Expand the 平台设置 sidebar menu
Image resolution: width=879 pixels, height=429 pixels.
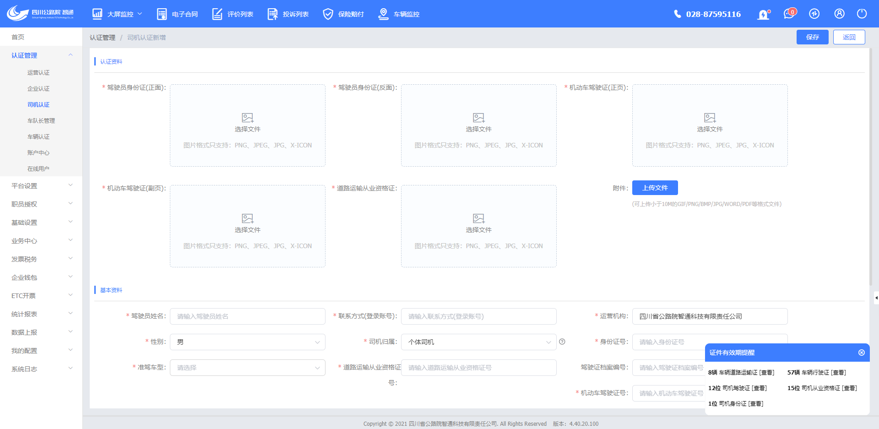click(41, 186)
